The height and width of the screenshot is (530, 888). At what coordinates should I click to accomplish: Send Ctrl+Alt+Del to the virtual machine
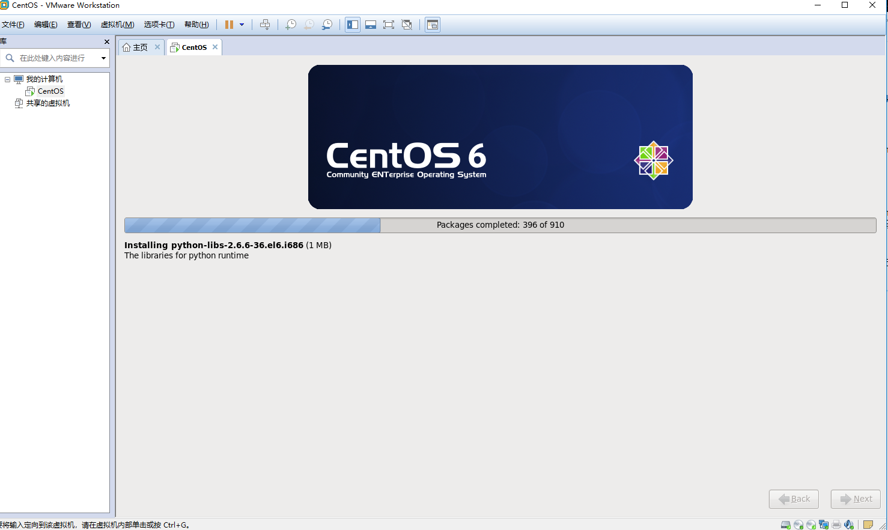[265, 25]
